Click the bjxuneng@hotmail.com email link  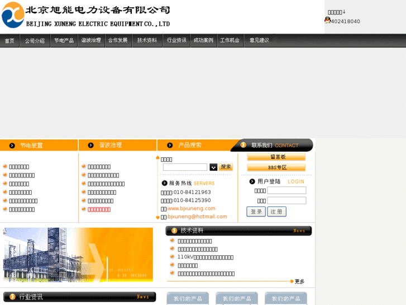tap(197, 217)
